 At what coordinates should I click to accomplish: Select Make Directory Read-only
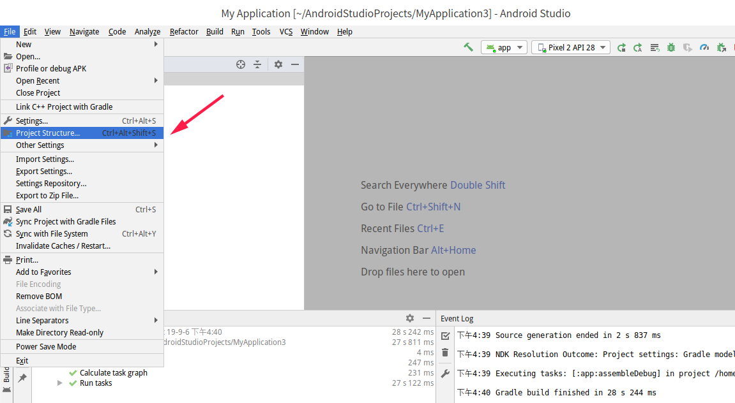pos(82,333)
